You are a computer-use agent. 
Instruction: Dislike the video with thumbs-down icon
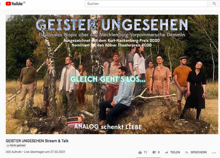click(154, 152)
